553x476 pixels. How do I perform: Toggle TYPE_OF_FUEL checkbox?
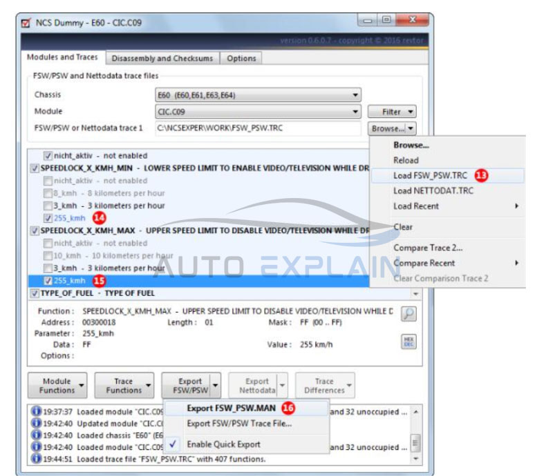tap(35, 293)
